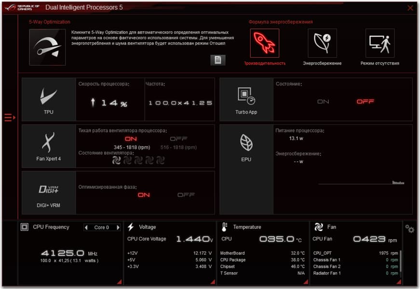This screenshot has width=420, height=289.
Task: Click the Voltage lightning bolt icon
Action: (x=131, y=227)
